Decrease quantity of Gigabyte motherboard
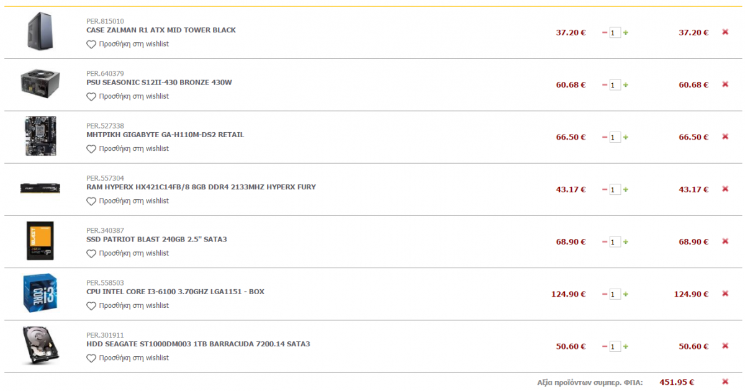This screenshot has height=391, width=745. pos(605,137)
